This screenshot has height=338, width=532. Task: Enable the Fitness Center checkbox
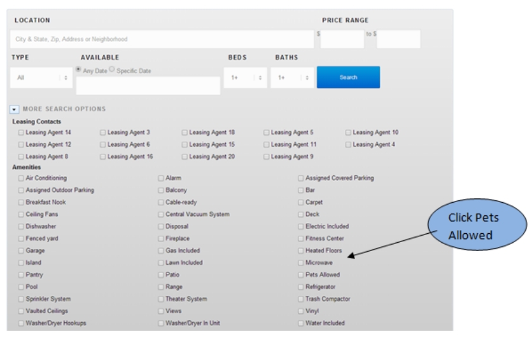tap(302, 239)
